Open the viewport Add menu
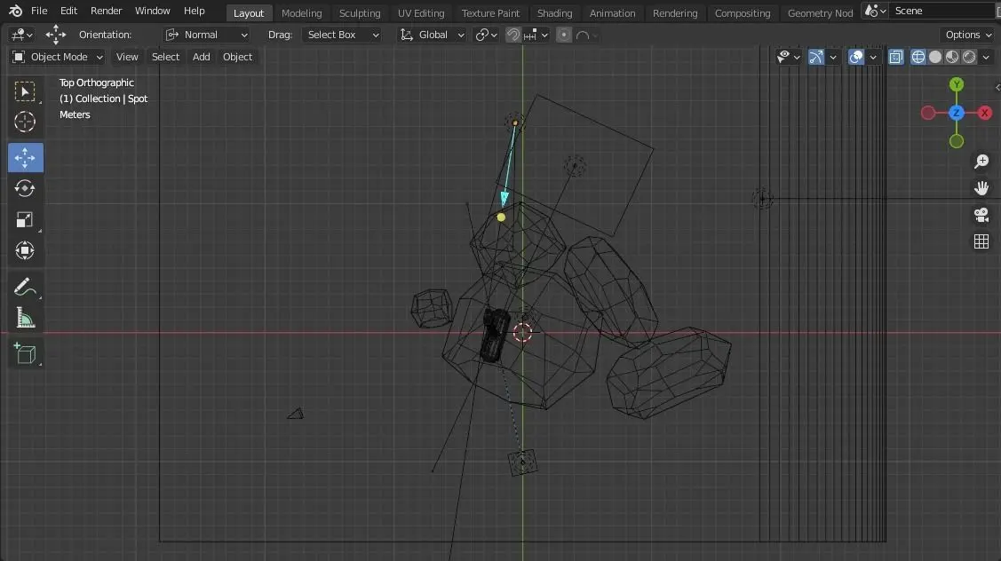Image resolution: width=1001 pixels, height=561 pixels. tap(201, 57)
